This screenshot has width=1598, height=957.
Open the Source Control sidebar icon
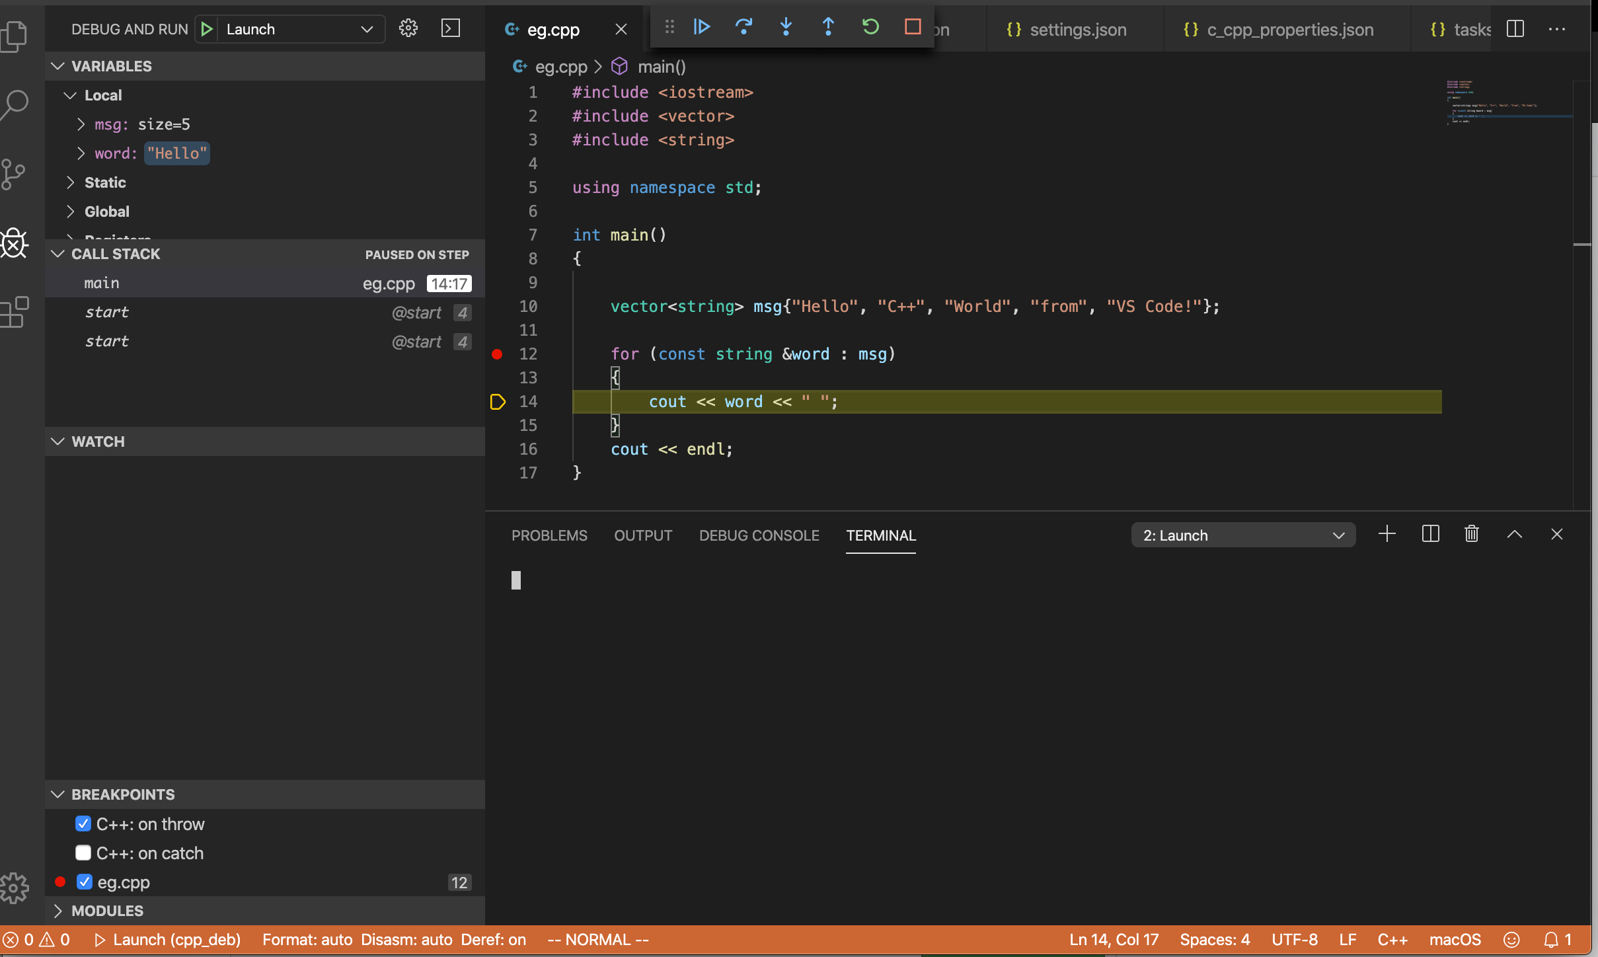(15, 173)
